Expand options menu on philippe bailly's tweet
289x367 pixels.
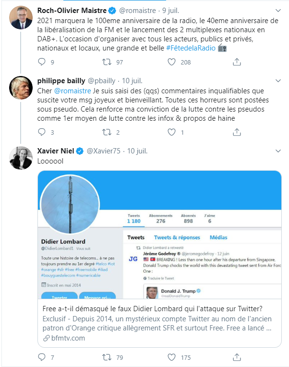coord(278,80)
